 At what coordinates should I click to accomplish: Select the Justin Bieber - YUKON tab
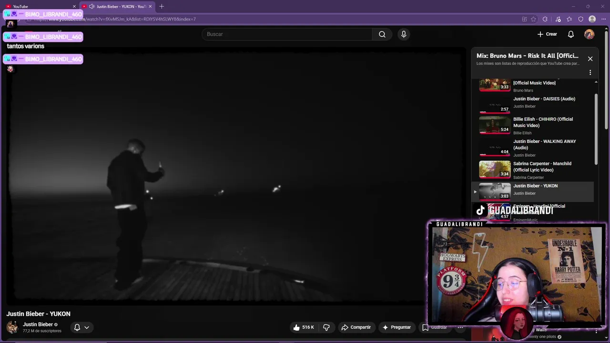pyautogui.click(x=117, y=6)
